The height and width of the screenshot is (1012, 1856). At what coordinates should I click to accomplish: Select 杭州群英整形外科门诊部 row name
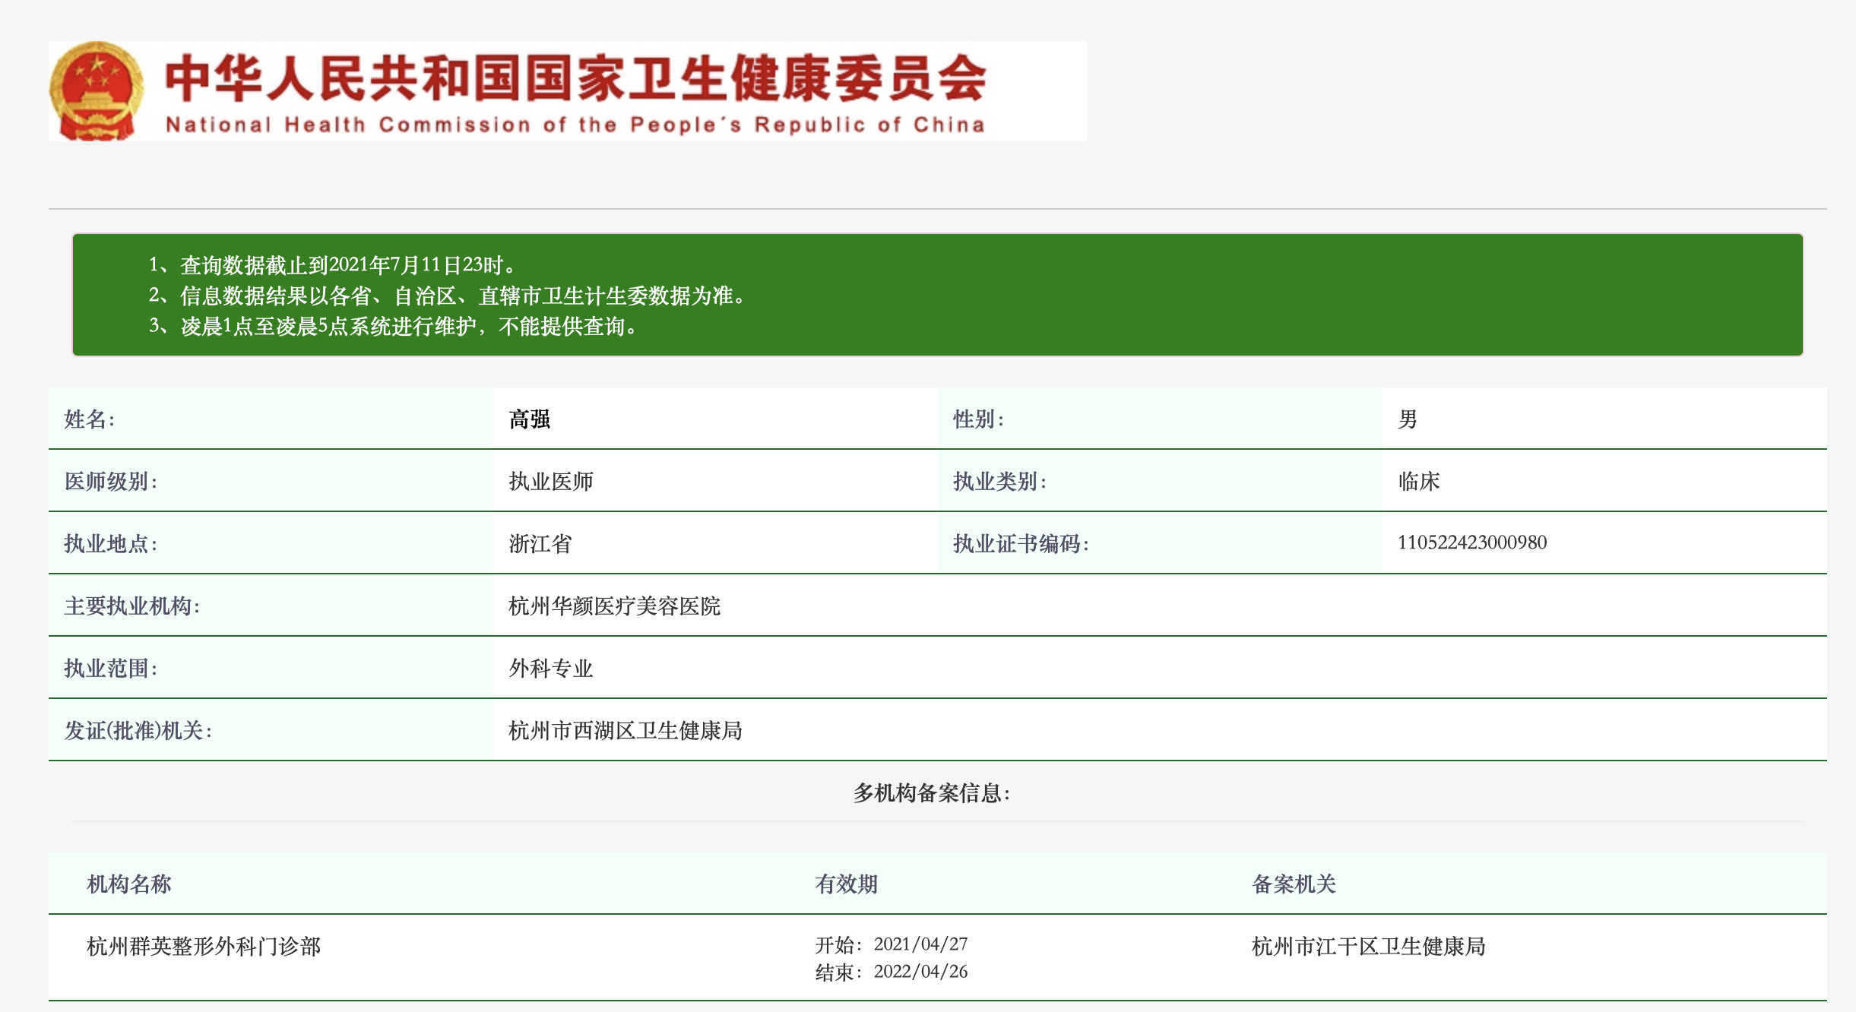pos(204,947)
